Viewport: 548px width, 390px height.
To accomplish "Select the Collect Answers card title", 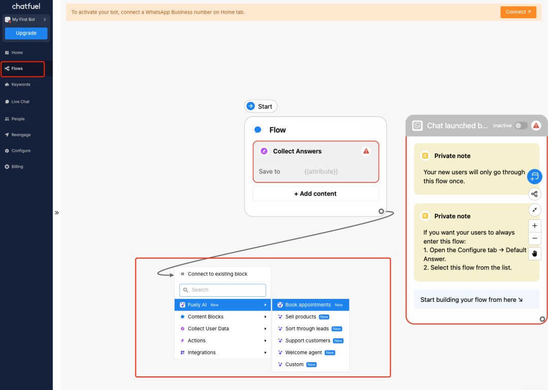I will click(297, 151).
